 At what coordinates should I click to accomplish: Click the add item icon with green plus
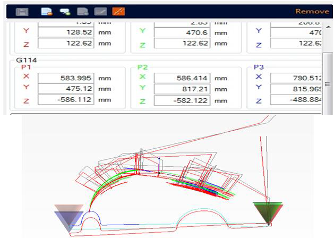click(64, 11)
